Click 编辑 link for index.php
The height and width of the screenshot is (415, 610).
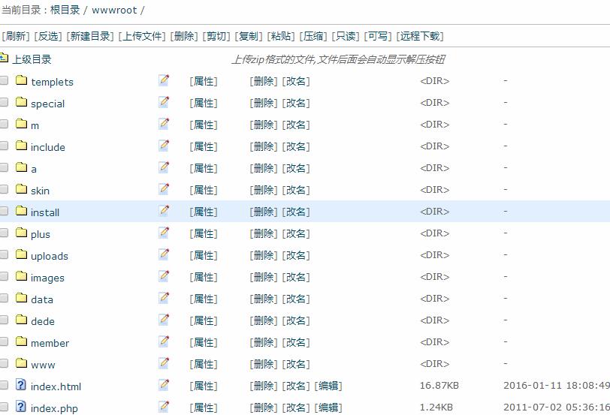[x=328, y=407]
